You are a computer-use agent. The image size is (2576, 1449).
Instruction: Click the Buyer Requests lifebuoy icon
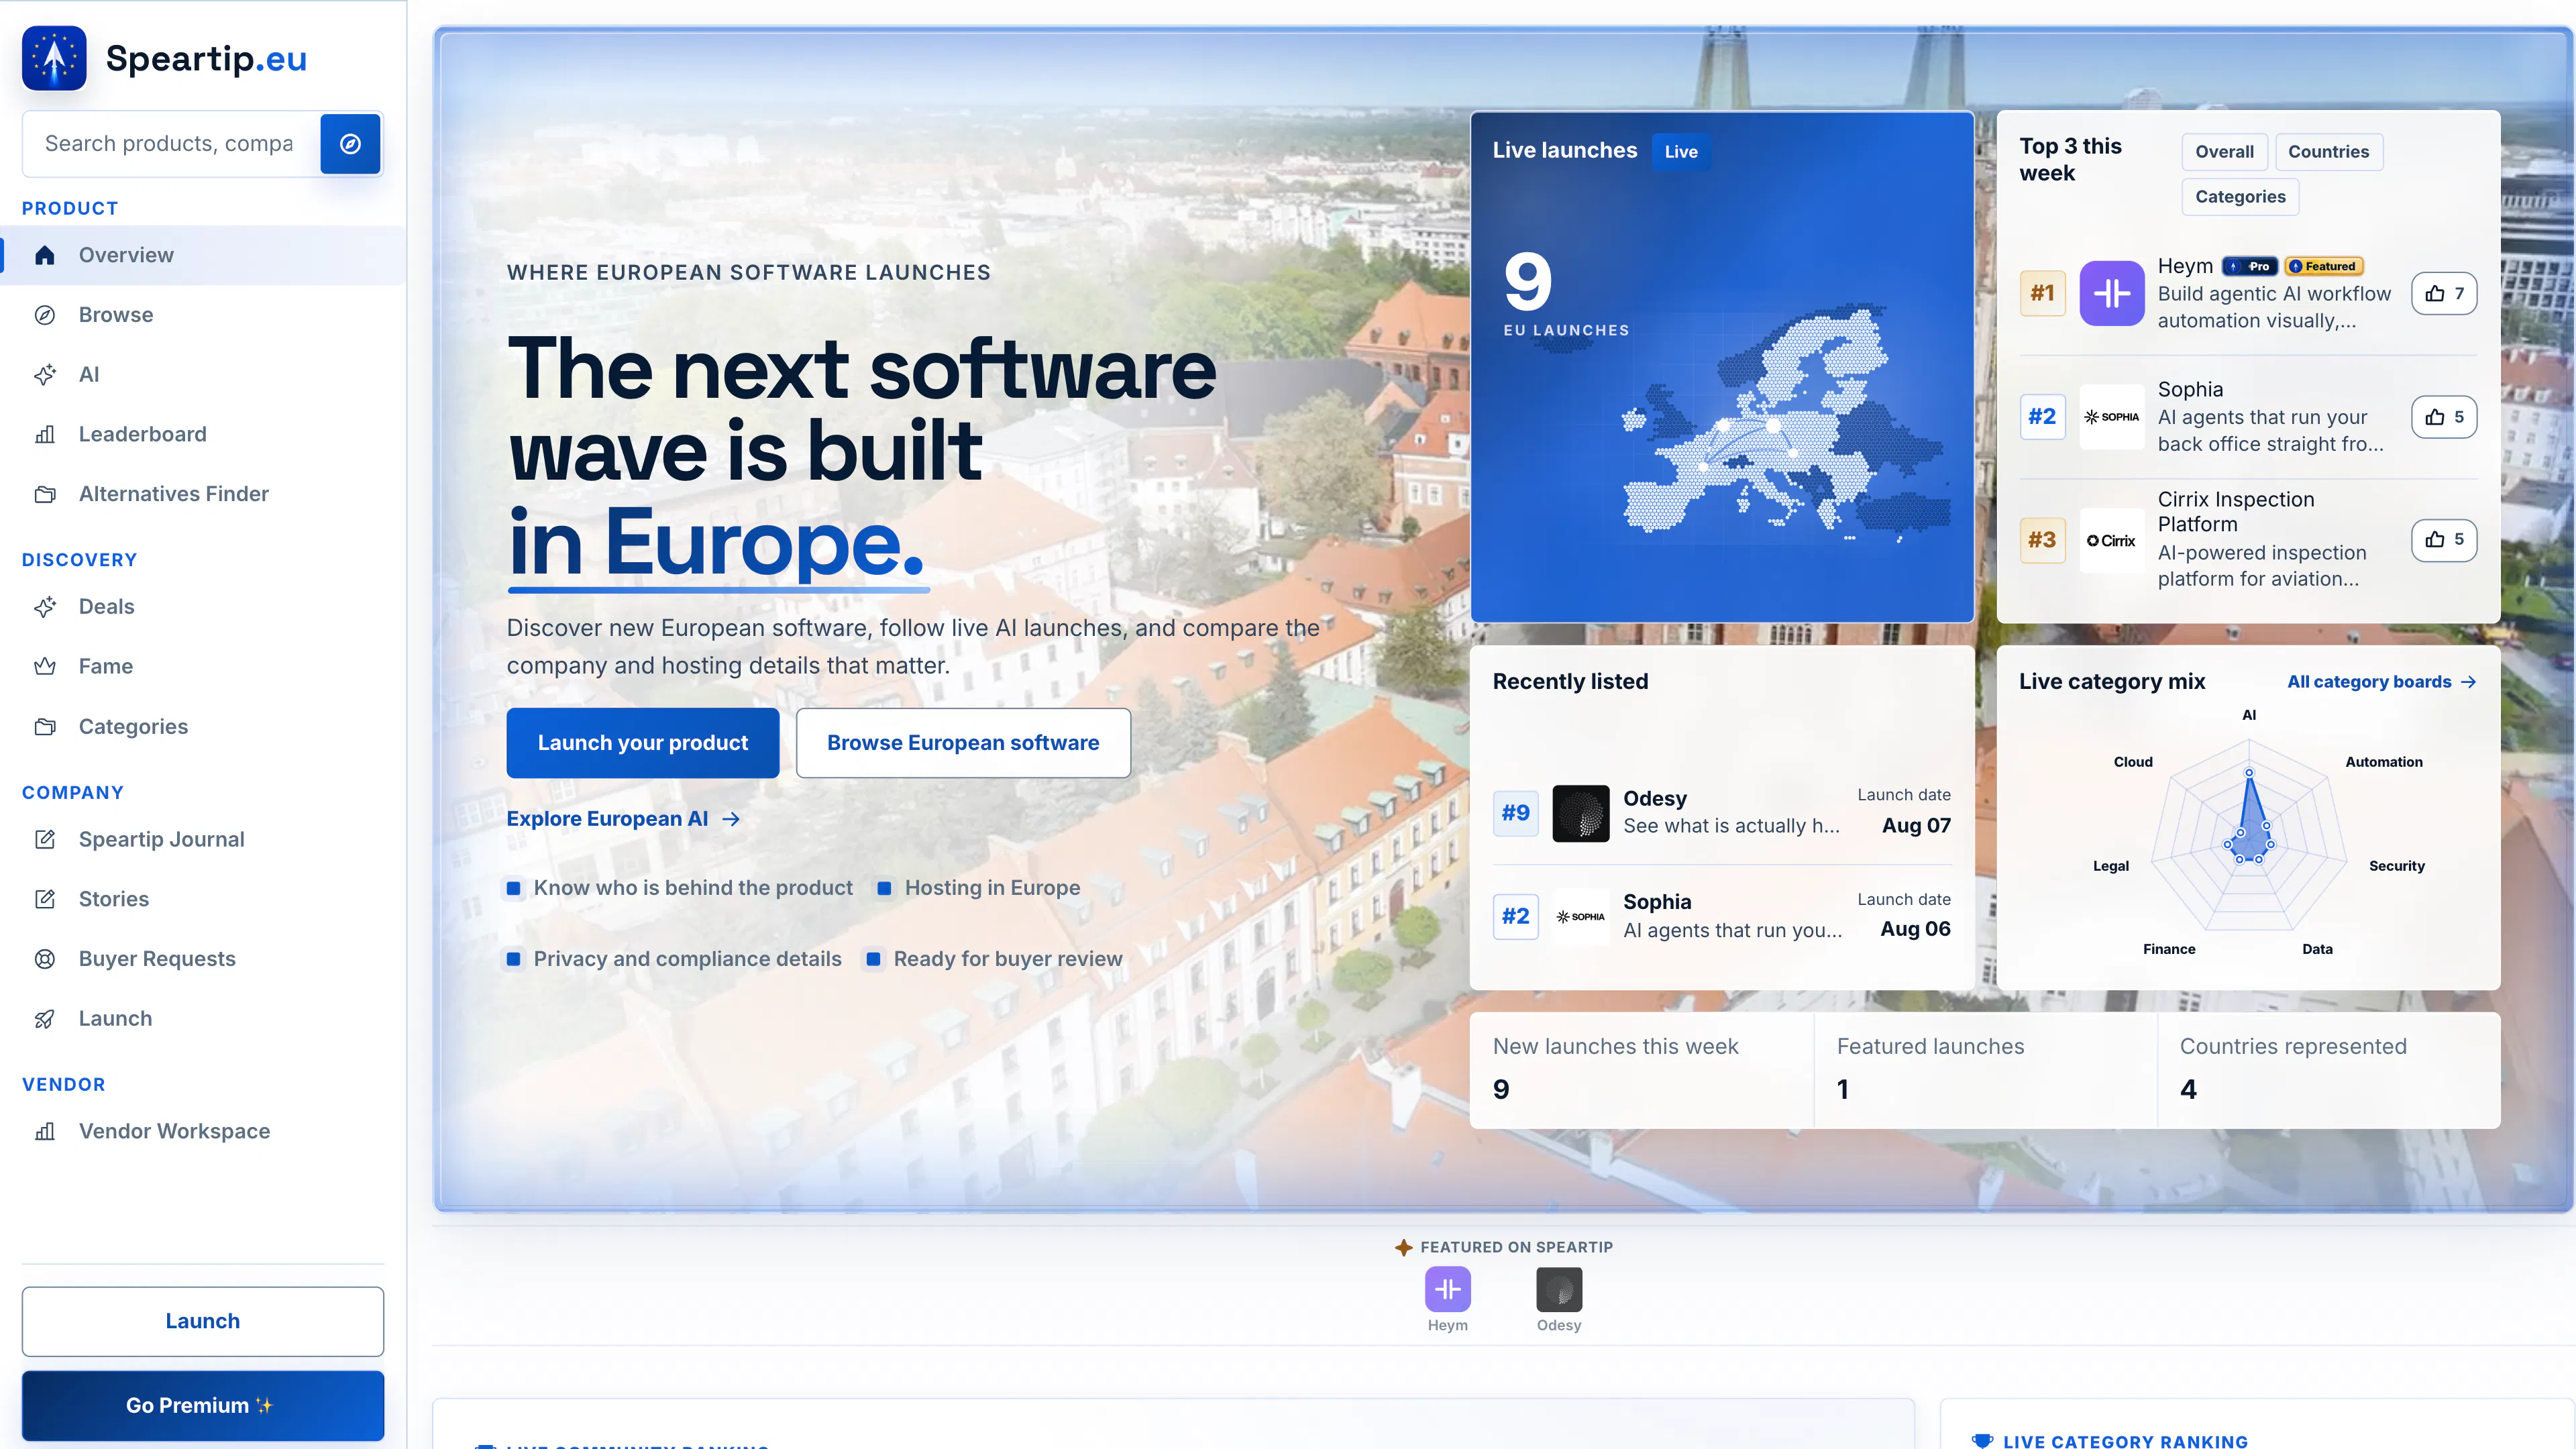45,959
